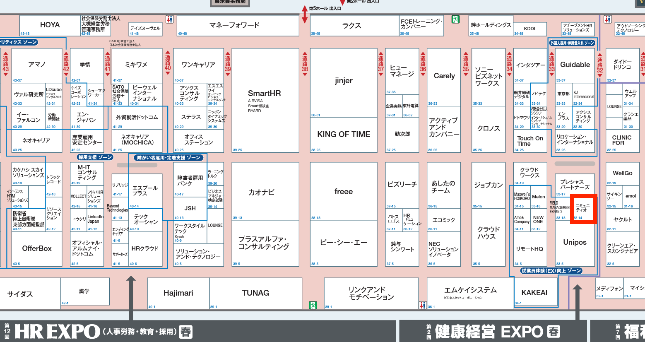Click the TUNAG booth
Image resolution: width=645 pixels, height=342 pixels.
pos(255,293)
